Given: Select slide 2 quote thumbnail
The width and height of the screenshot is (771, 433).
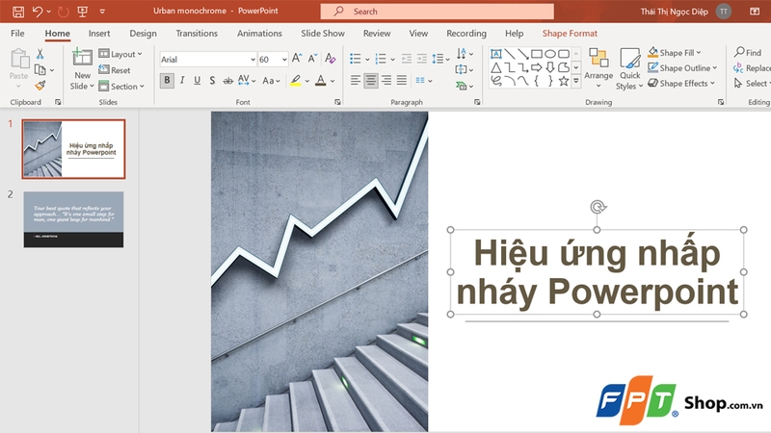Looking at the screenshot, I should [74, 219].
